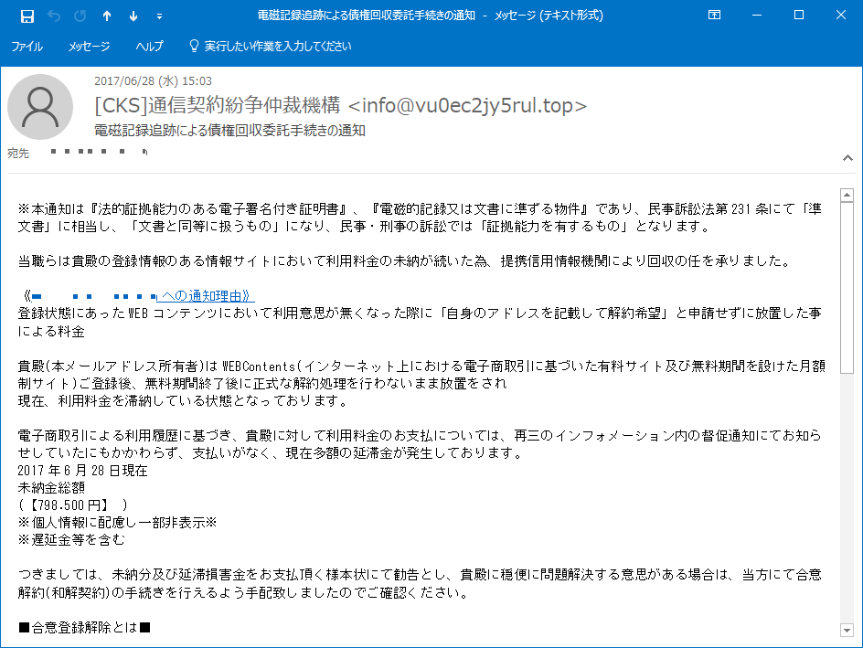Open the ヘルプ tab
This screenshot has width=863, height=648.
(x=149, y=47)
